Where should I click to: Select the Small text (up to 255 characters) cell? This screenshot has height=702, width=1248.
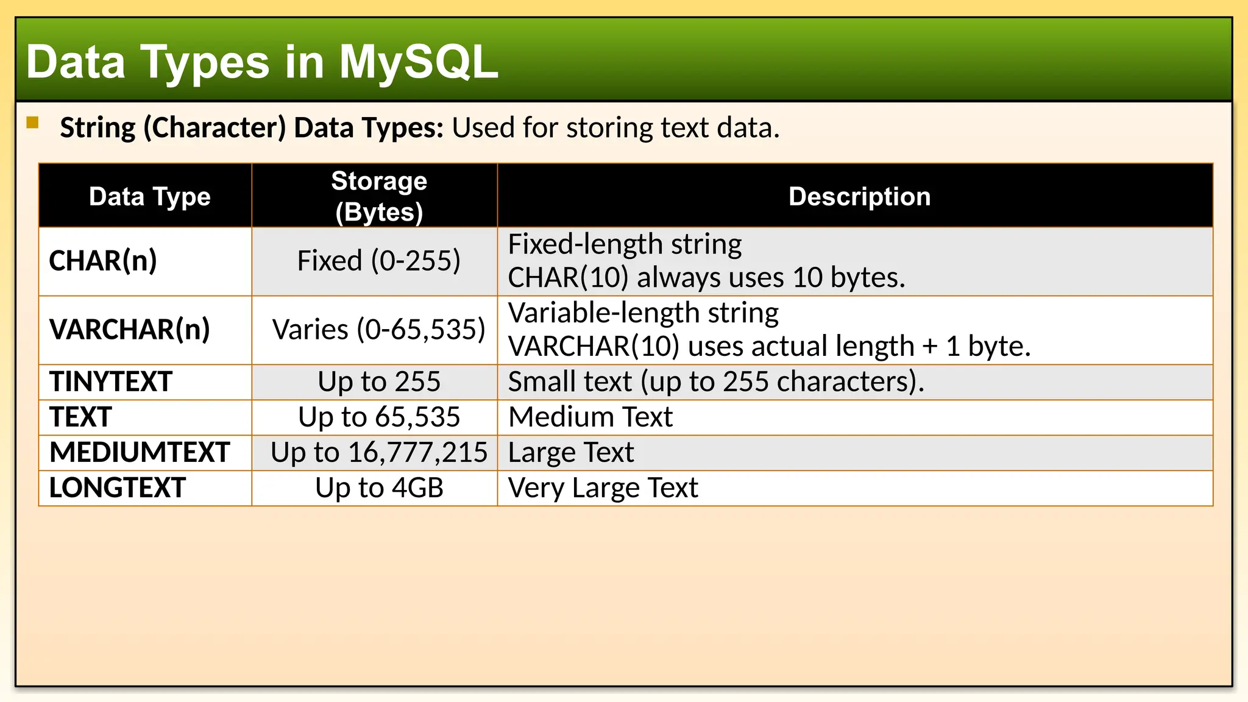[716, 382]
